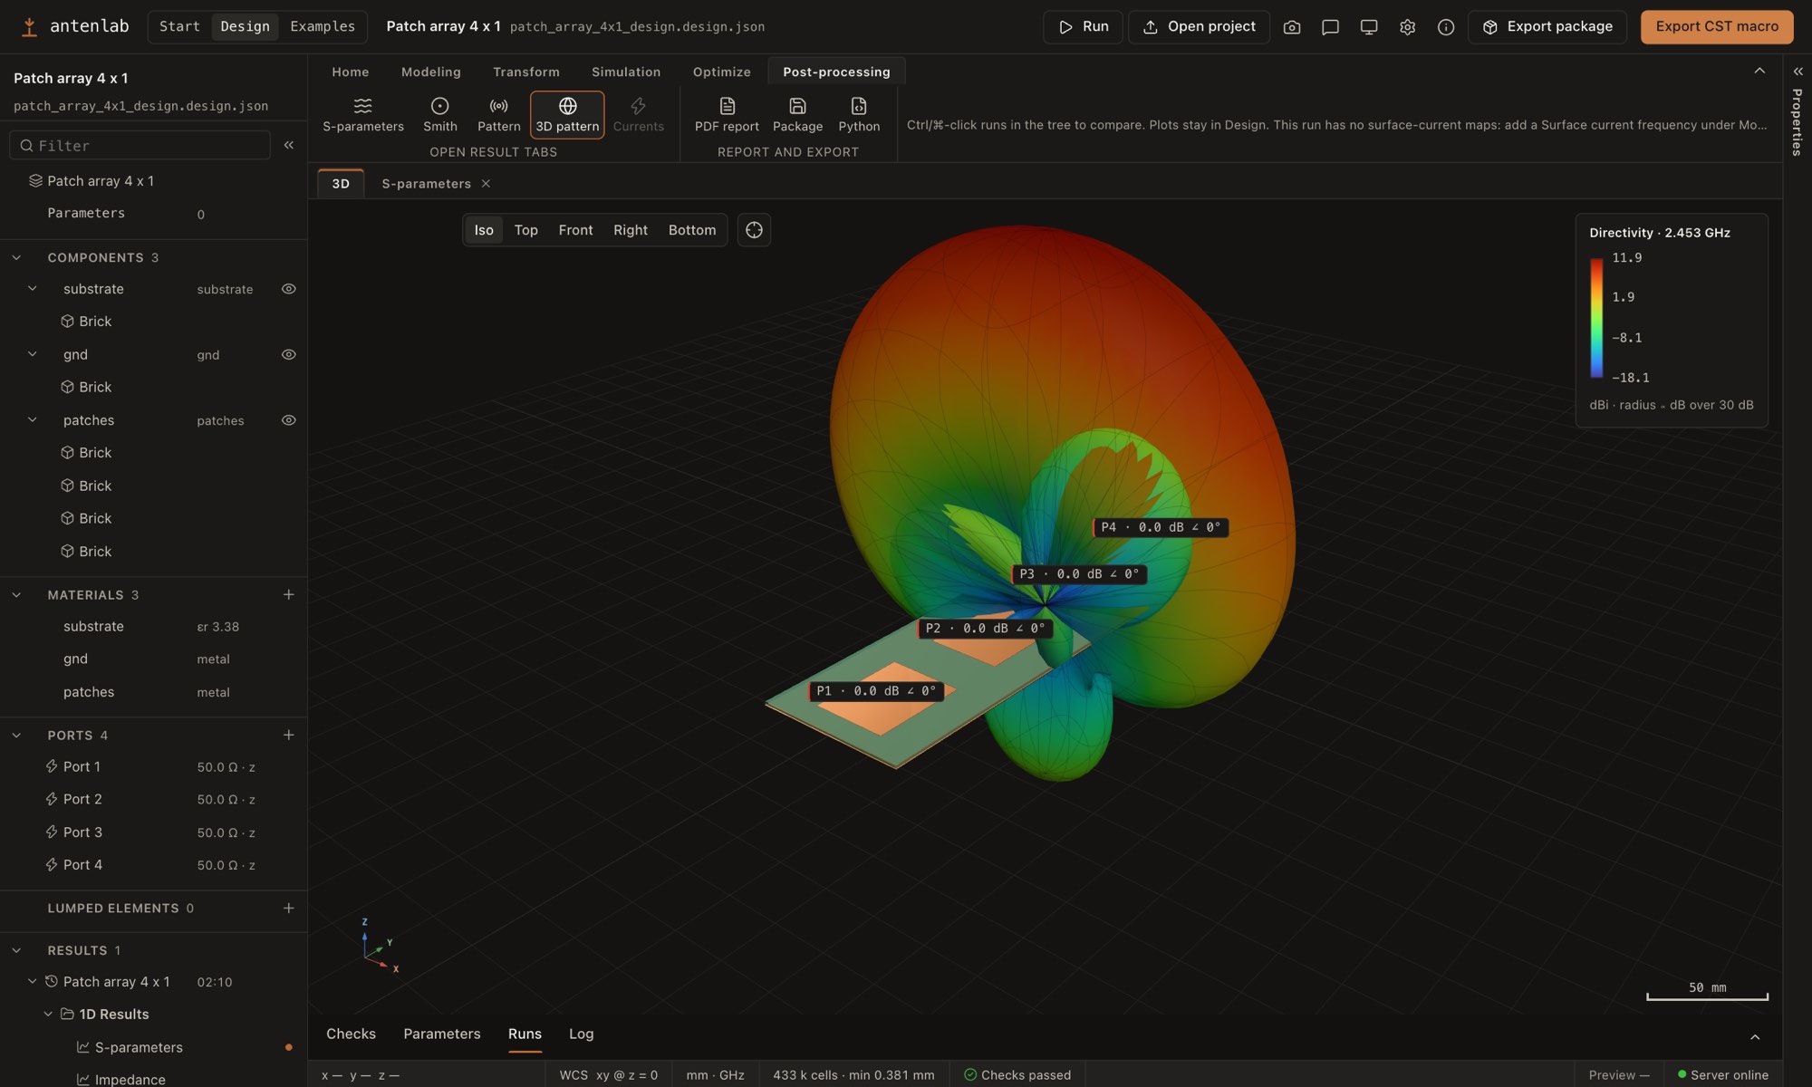The width and height of the screenshot is (1812, 1087).
Task: Open the info circle icon
Action: tap(1446, 27)
